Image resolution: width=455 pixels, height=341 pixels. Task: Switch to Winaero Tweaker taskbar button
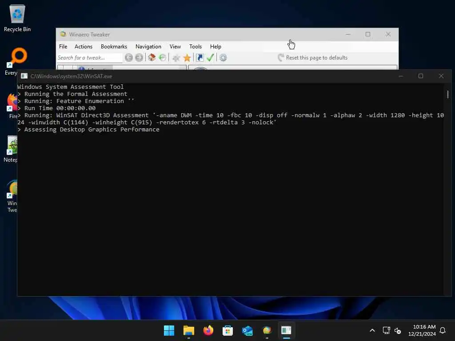[267, 330]
